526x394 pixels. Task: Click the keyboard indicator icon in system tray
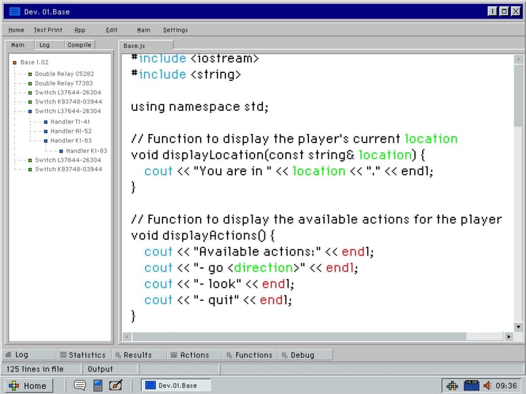pyautogui.click(x=471, y=385)
